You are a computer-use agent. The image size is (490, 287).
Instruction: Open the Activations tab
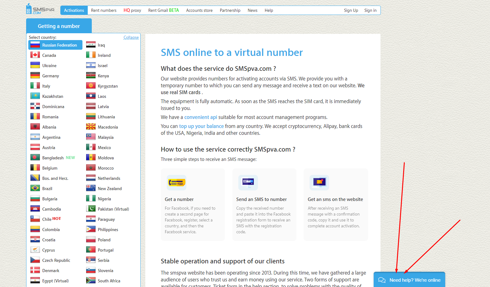[x=74, y=10]
